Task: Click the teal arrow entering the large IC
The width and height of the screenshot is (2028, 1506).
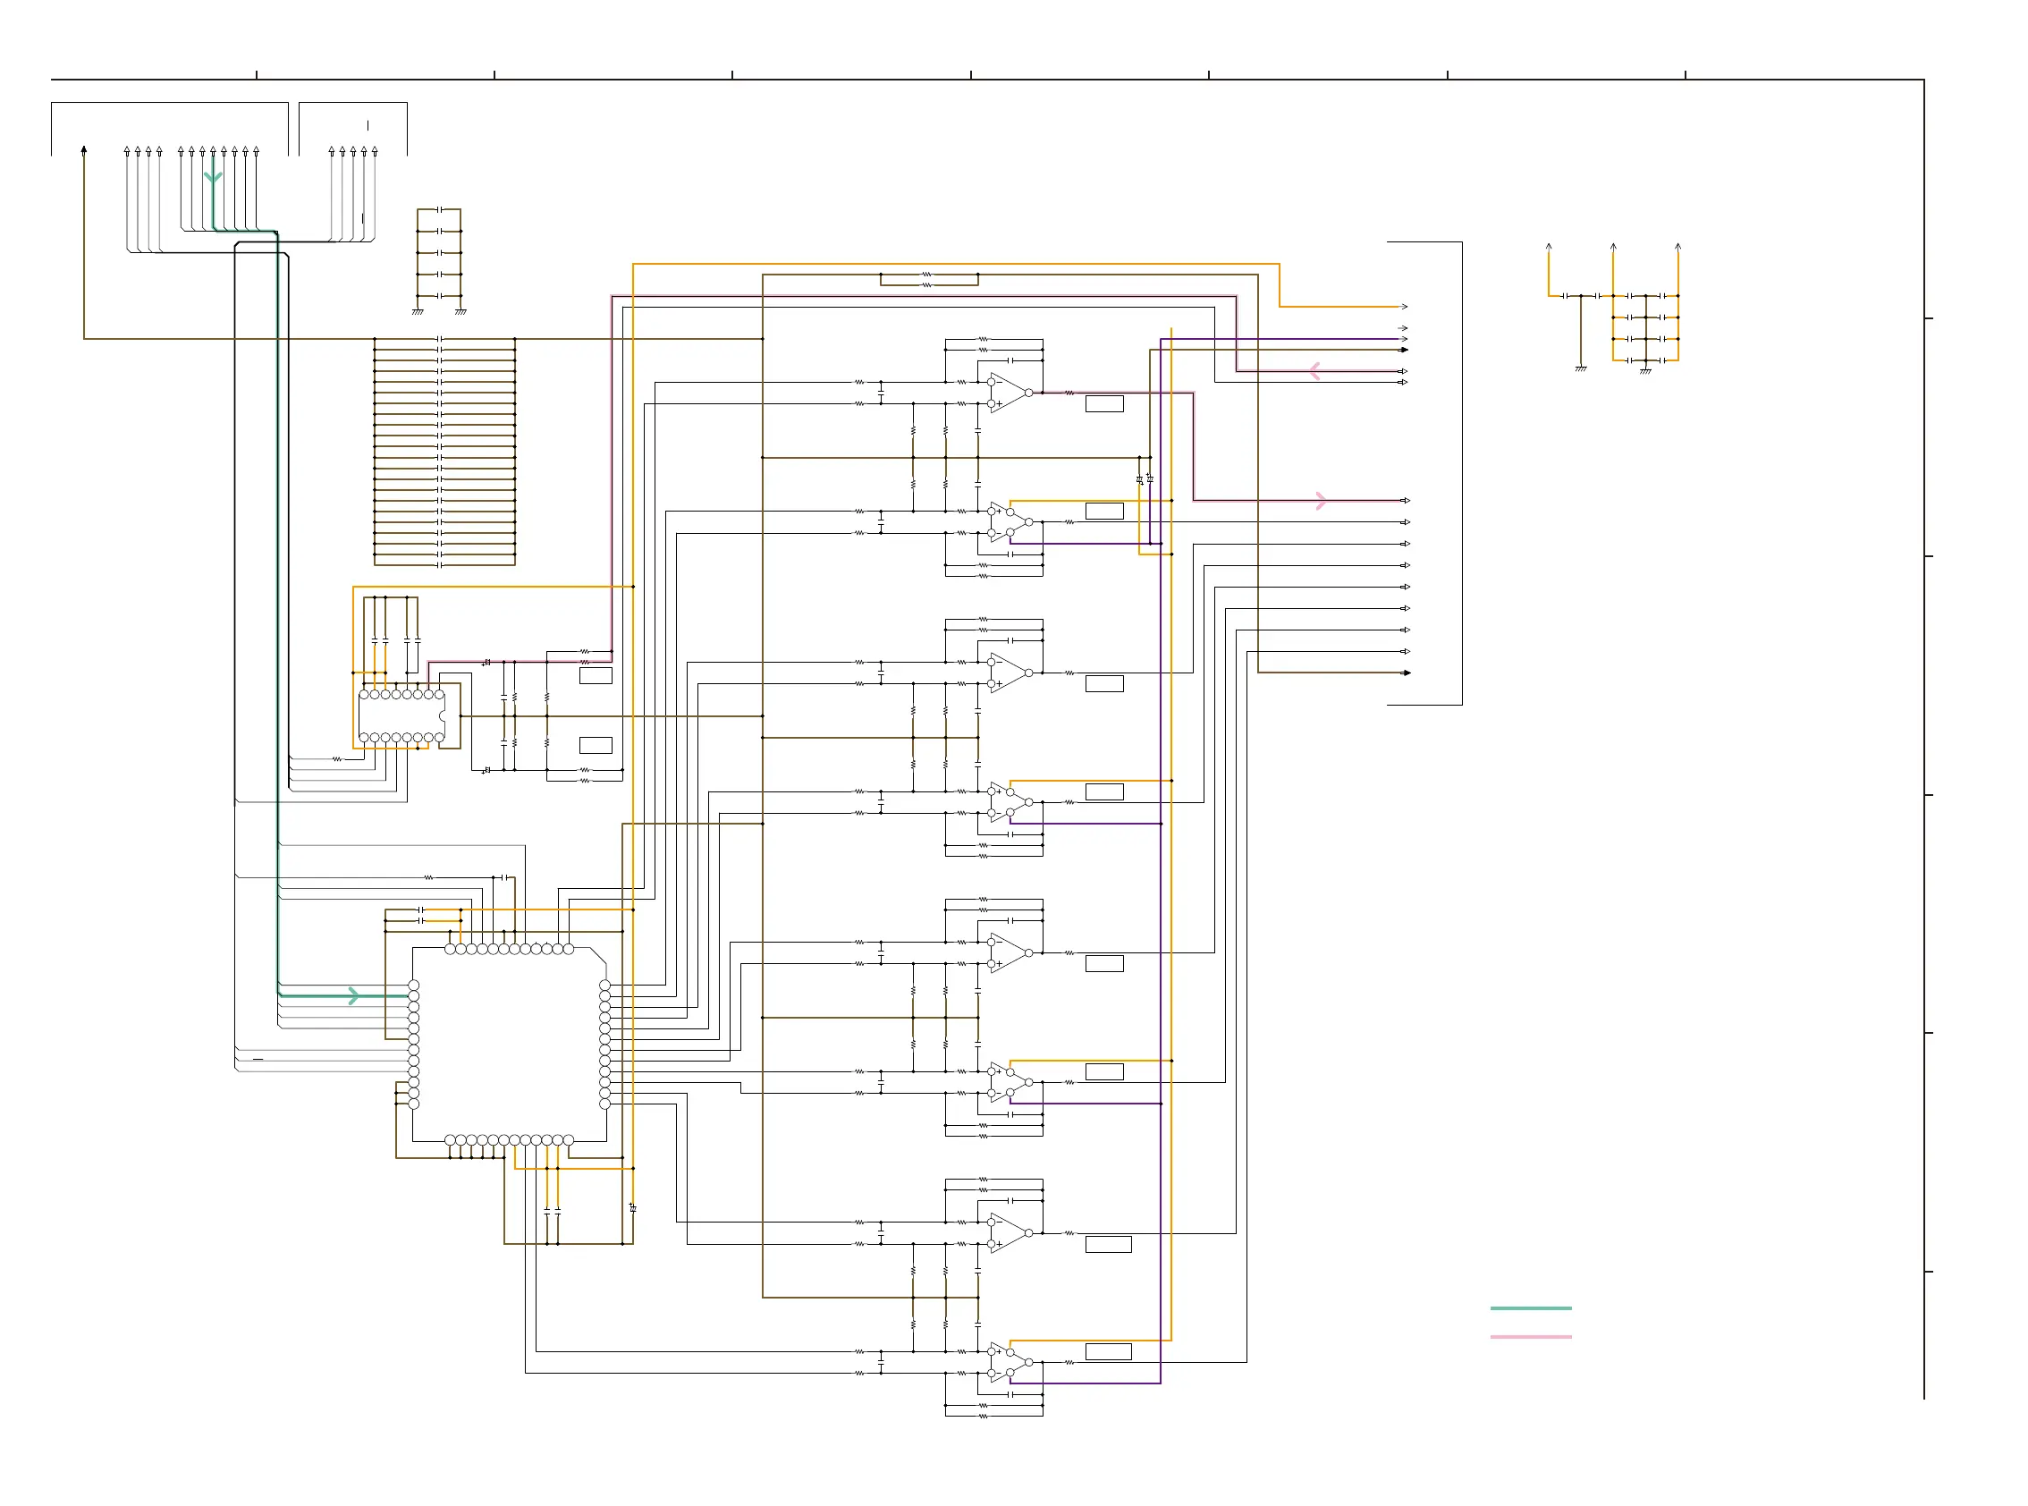Action: (353, 995)
